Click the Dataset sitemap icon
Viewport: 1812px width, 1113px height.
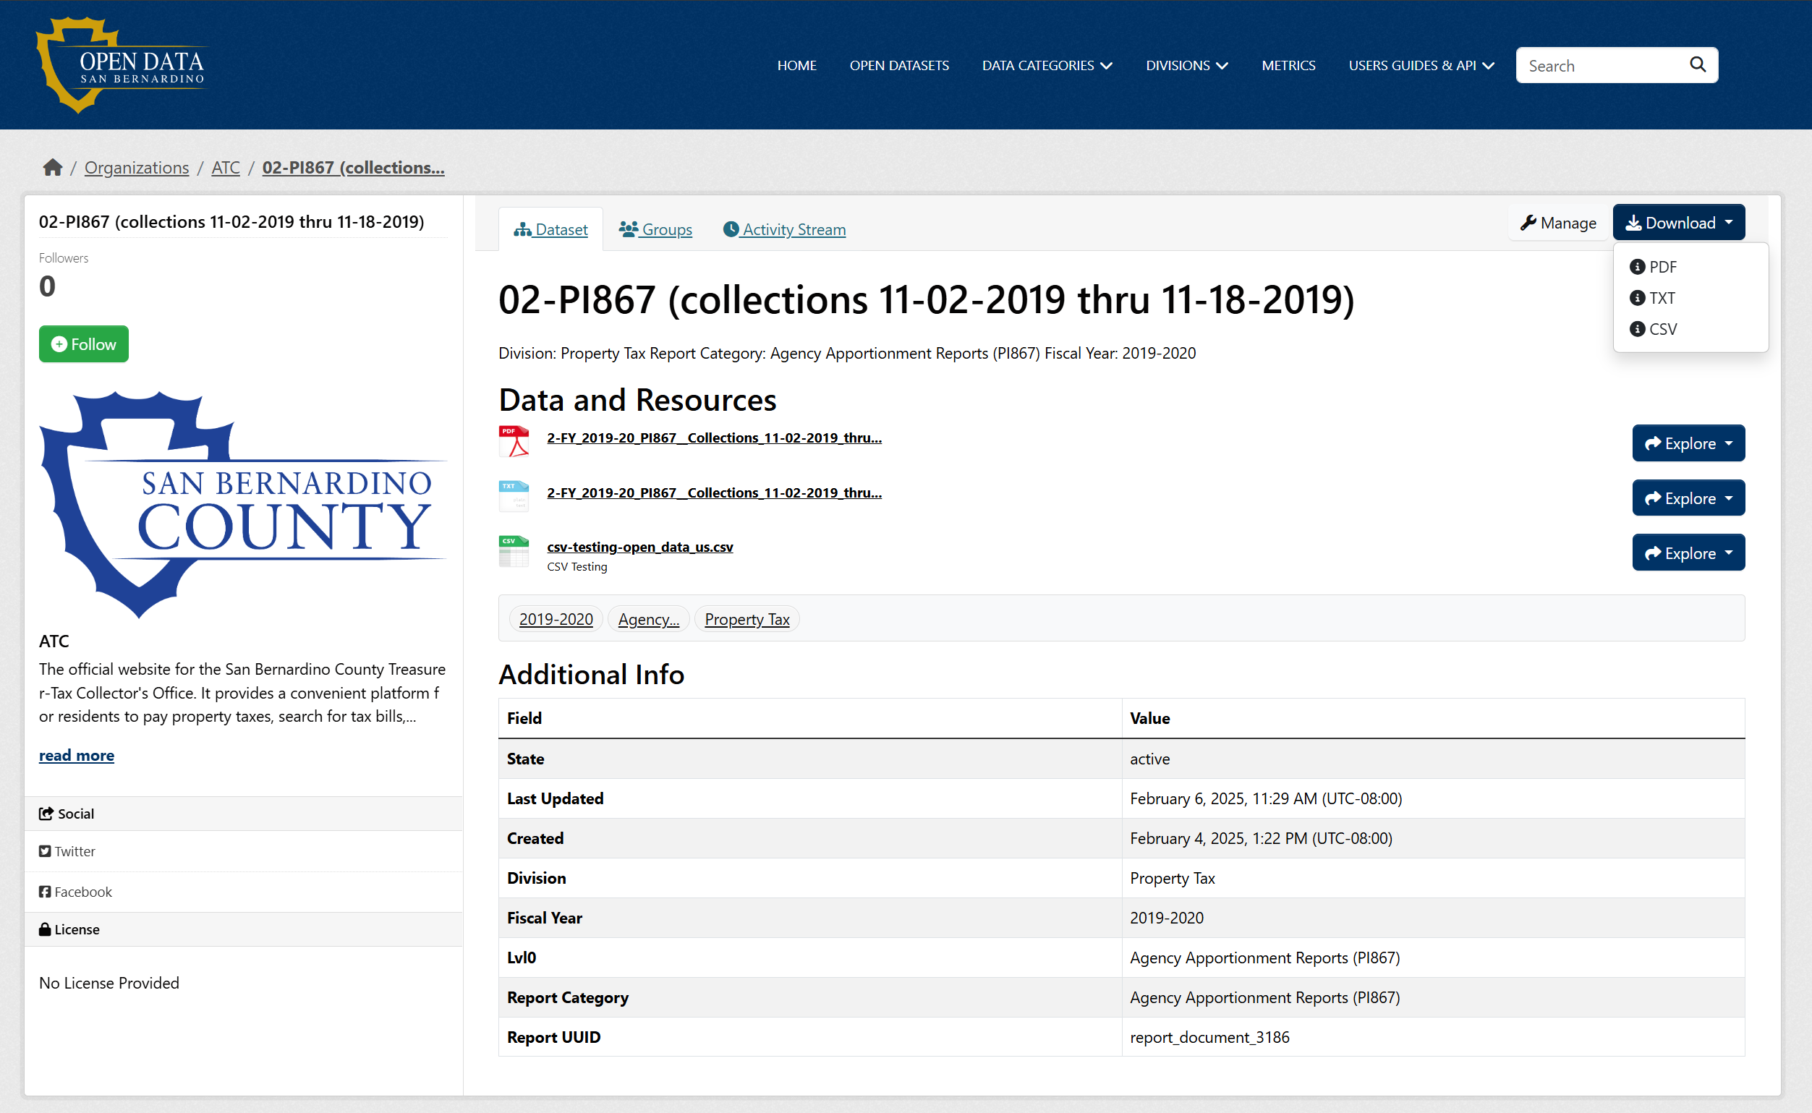522,230
